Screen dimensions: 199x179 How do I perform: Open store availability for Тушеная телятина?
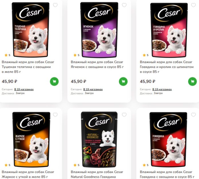[x=24, y=89]
